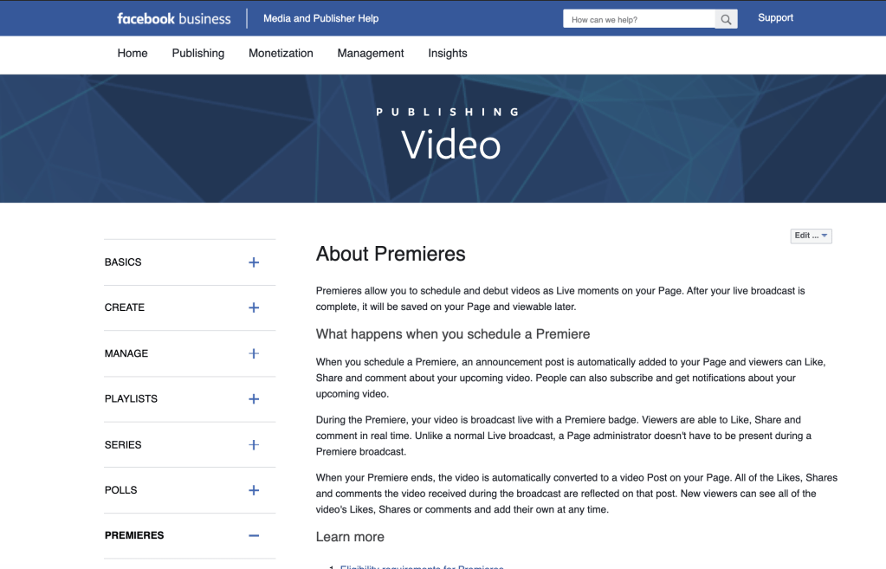
Task: Open the Monetization menu
Action: 281,53
